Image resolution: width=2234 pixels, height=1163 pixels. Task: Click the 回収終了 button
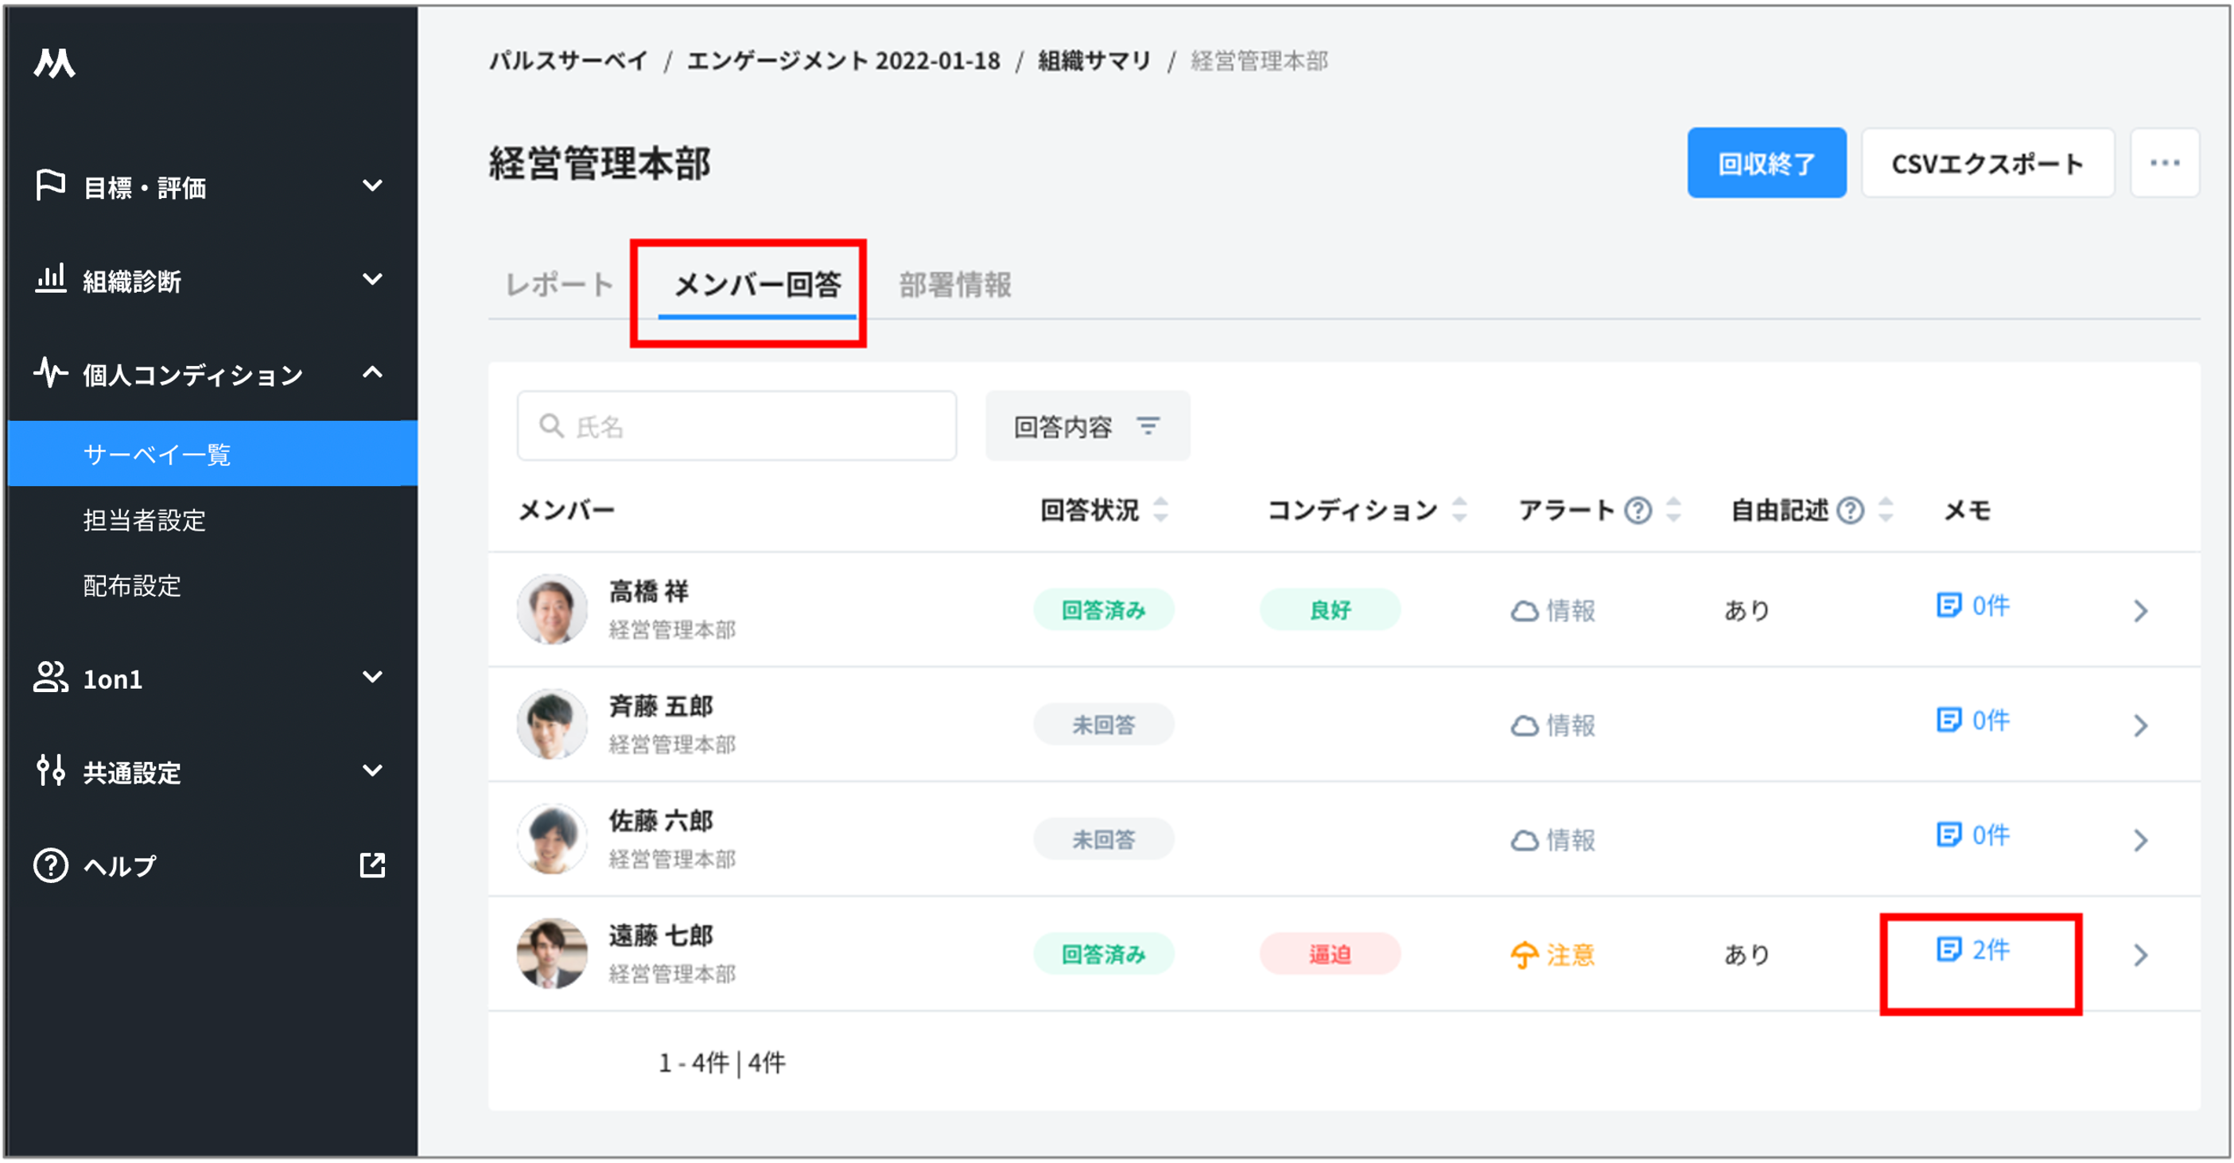click(x=1766, y=163)
